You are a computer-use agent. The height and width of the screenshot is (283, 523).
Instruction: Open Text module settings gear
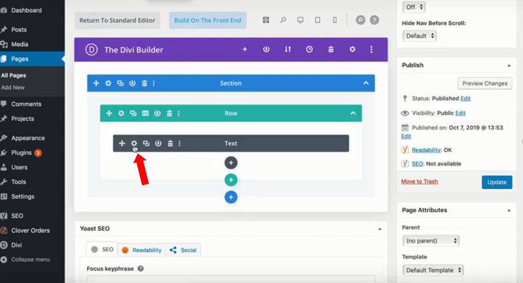[134, 144]
